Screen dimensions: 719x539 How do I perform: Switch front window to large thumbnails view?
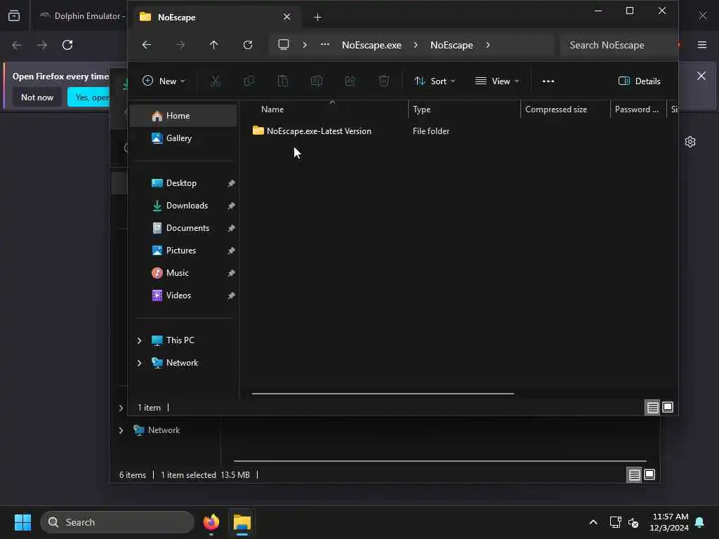point(668,408)
